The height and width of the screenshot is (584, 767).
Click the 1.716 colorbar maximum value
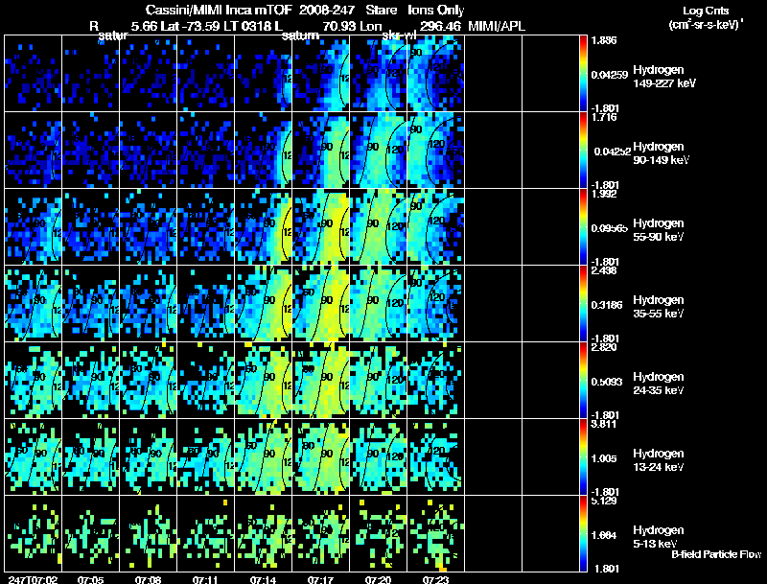pyautogui.click(x=604, y=117)
